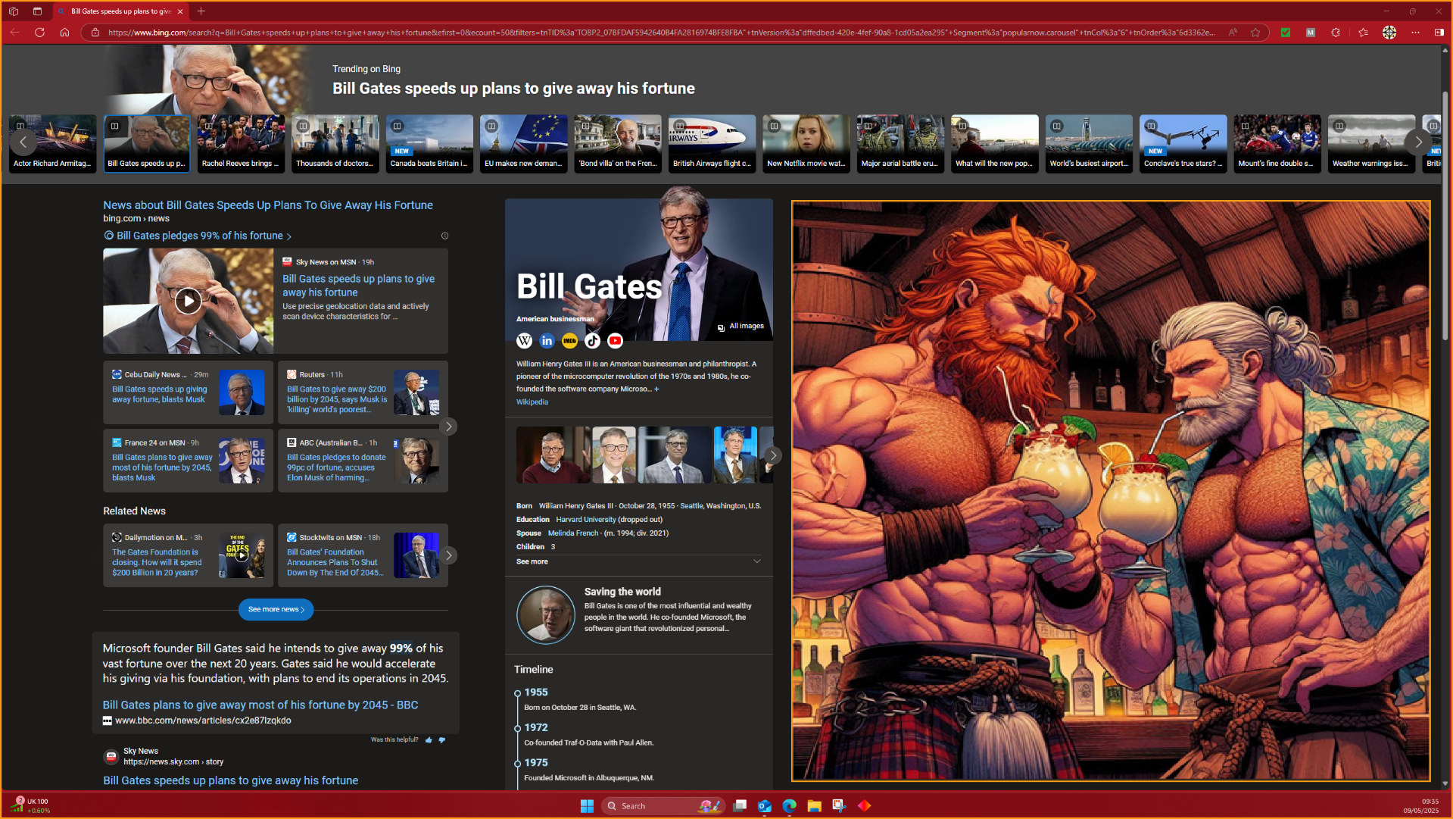The image size is (1453, 819).
Task: Select 'Rachel Reeves brings' trending card
Action: tap(241, 143)
